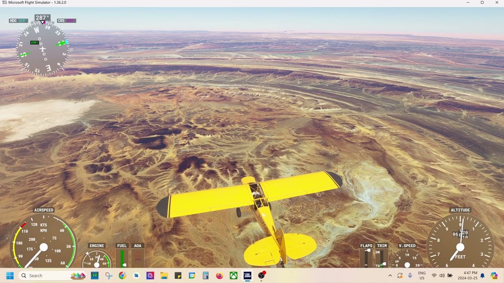Click Flight Simulator title bar icon
504x283 pixels.
pos(4,2)
